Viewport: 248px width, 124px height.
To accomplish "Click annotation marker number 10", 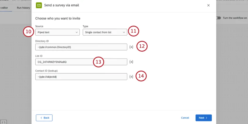I will pos(28,32).
